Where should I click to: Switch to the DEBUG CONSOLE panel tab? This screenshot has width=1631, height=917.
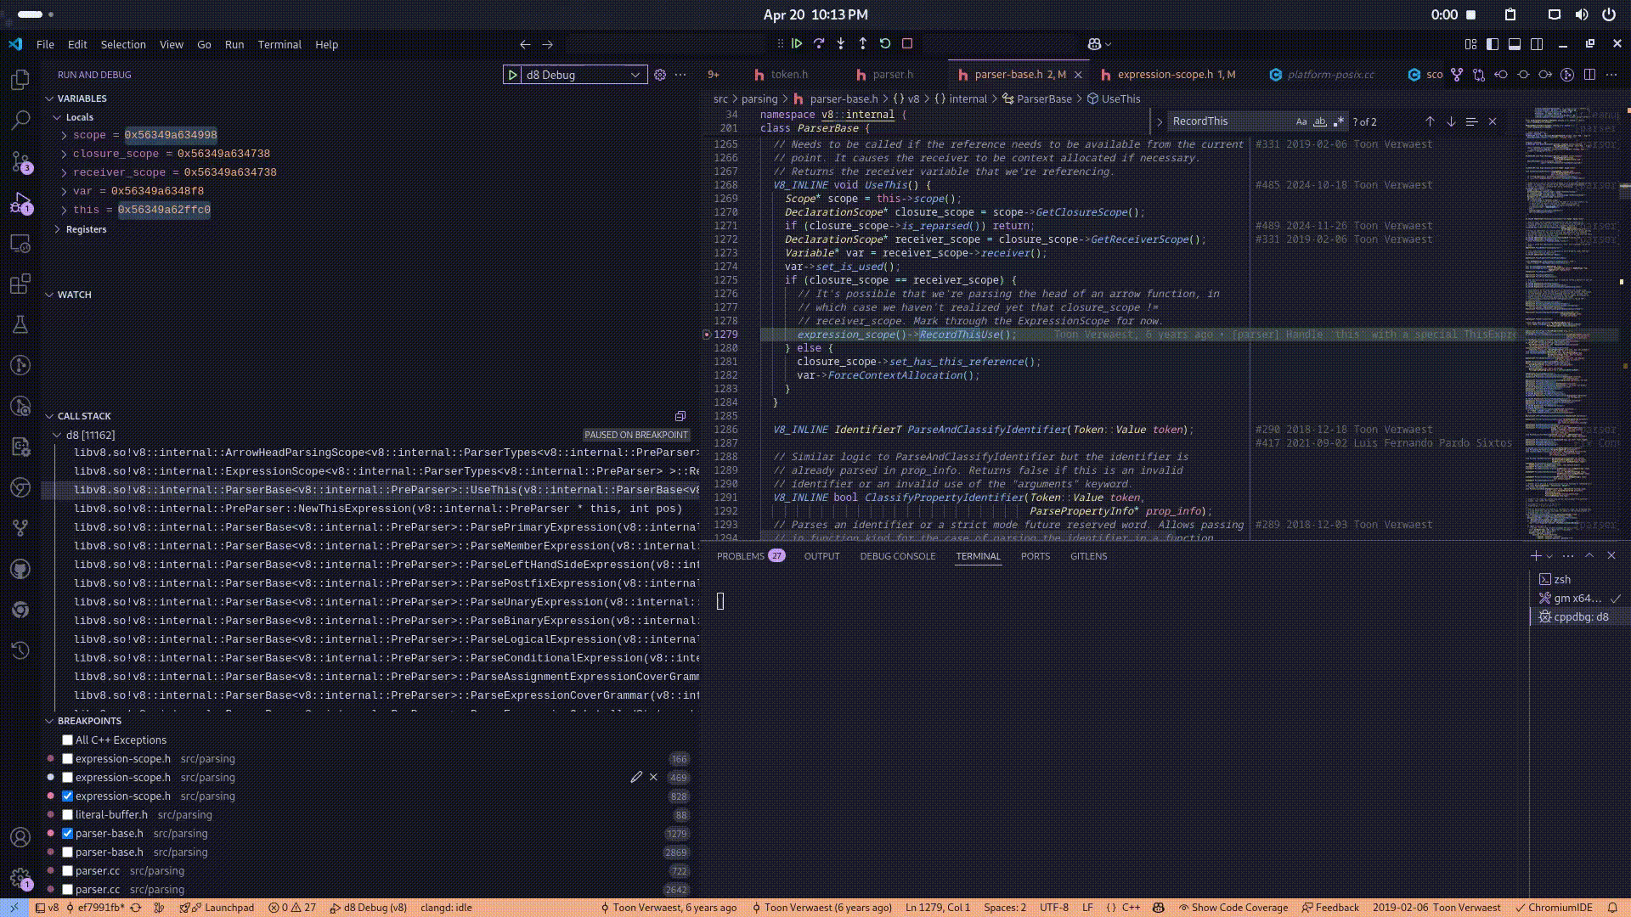[x=897, y=556]
